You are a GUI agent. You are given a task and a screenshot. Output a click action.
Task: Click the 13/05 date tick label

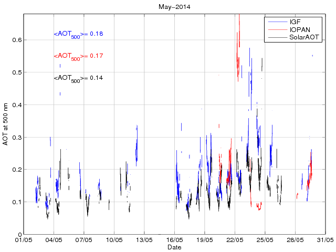(144, 240)
